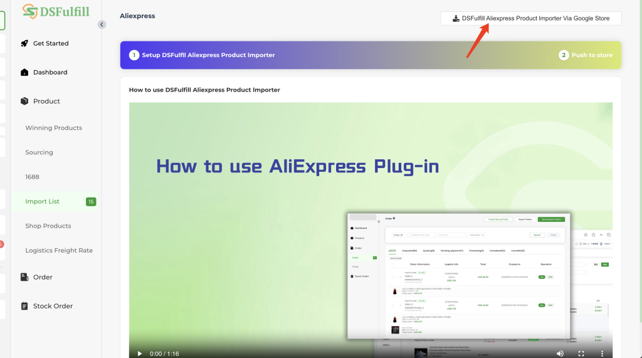Image resolution: width=642 pixels, height=358 pixels.
Task: Enter fullscreen mode on the video
Action: (581, 354)
